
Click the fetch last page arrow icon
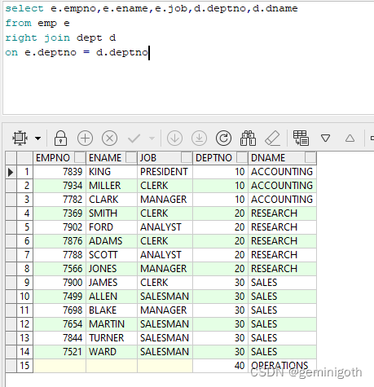pyautogui.click(x=199, y=139)
